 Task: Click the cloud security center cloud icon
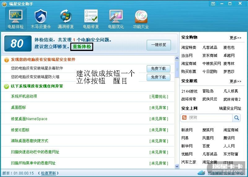[x=201, y=173]
